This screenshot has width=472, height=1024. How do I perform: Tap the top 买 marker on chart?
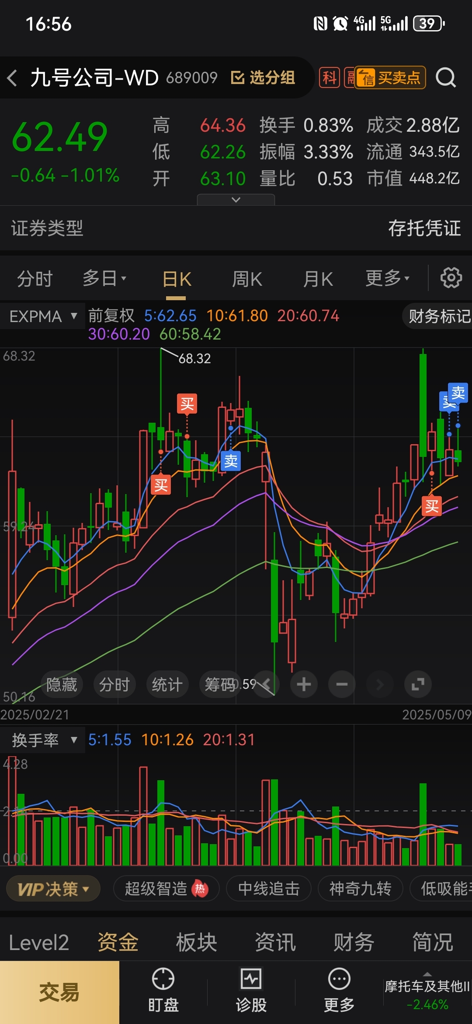187,403
